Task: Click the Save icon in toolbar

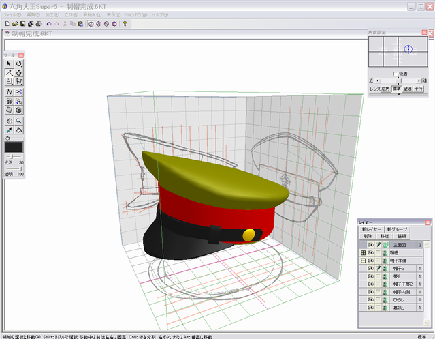Action: click(x=22, y=23)
